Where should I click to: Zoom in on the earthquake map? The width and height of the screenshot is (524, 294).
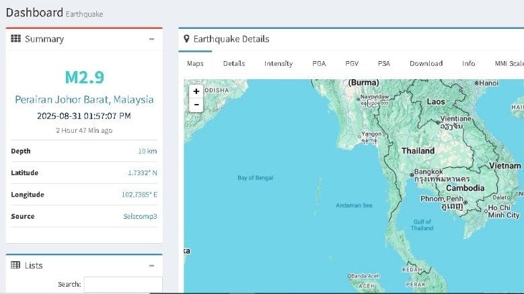point(196,91)
